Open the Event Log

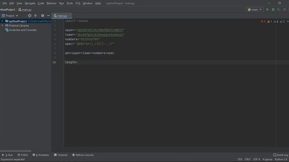[x=280, y=155]
